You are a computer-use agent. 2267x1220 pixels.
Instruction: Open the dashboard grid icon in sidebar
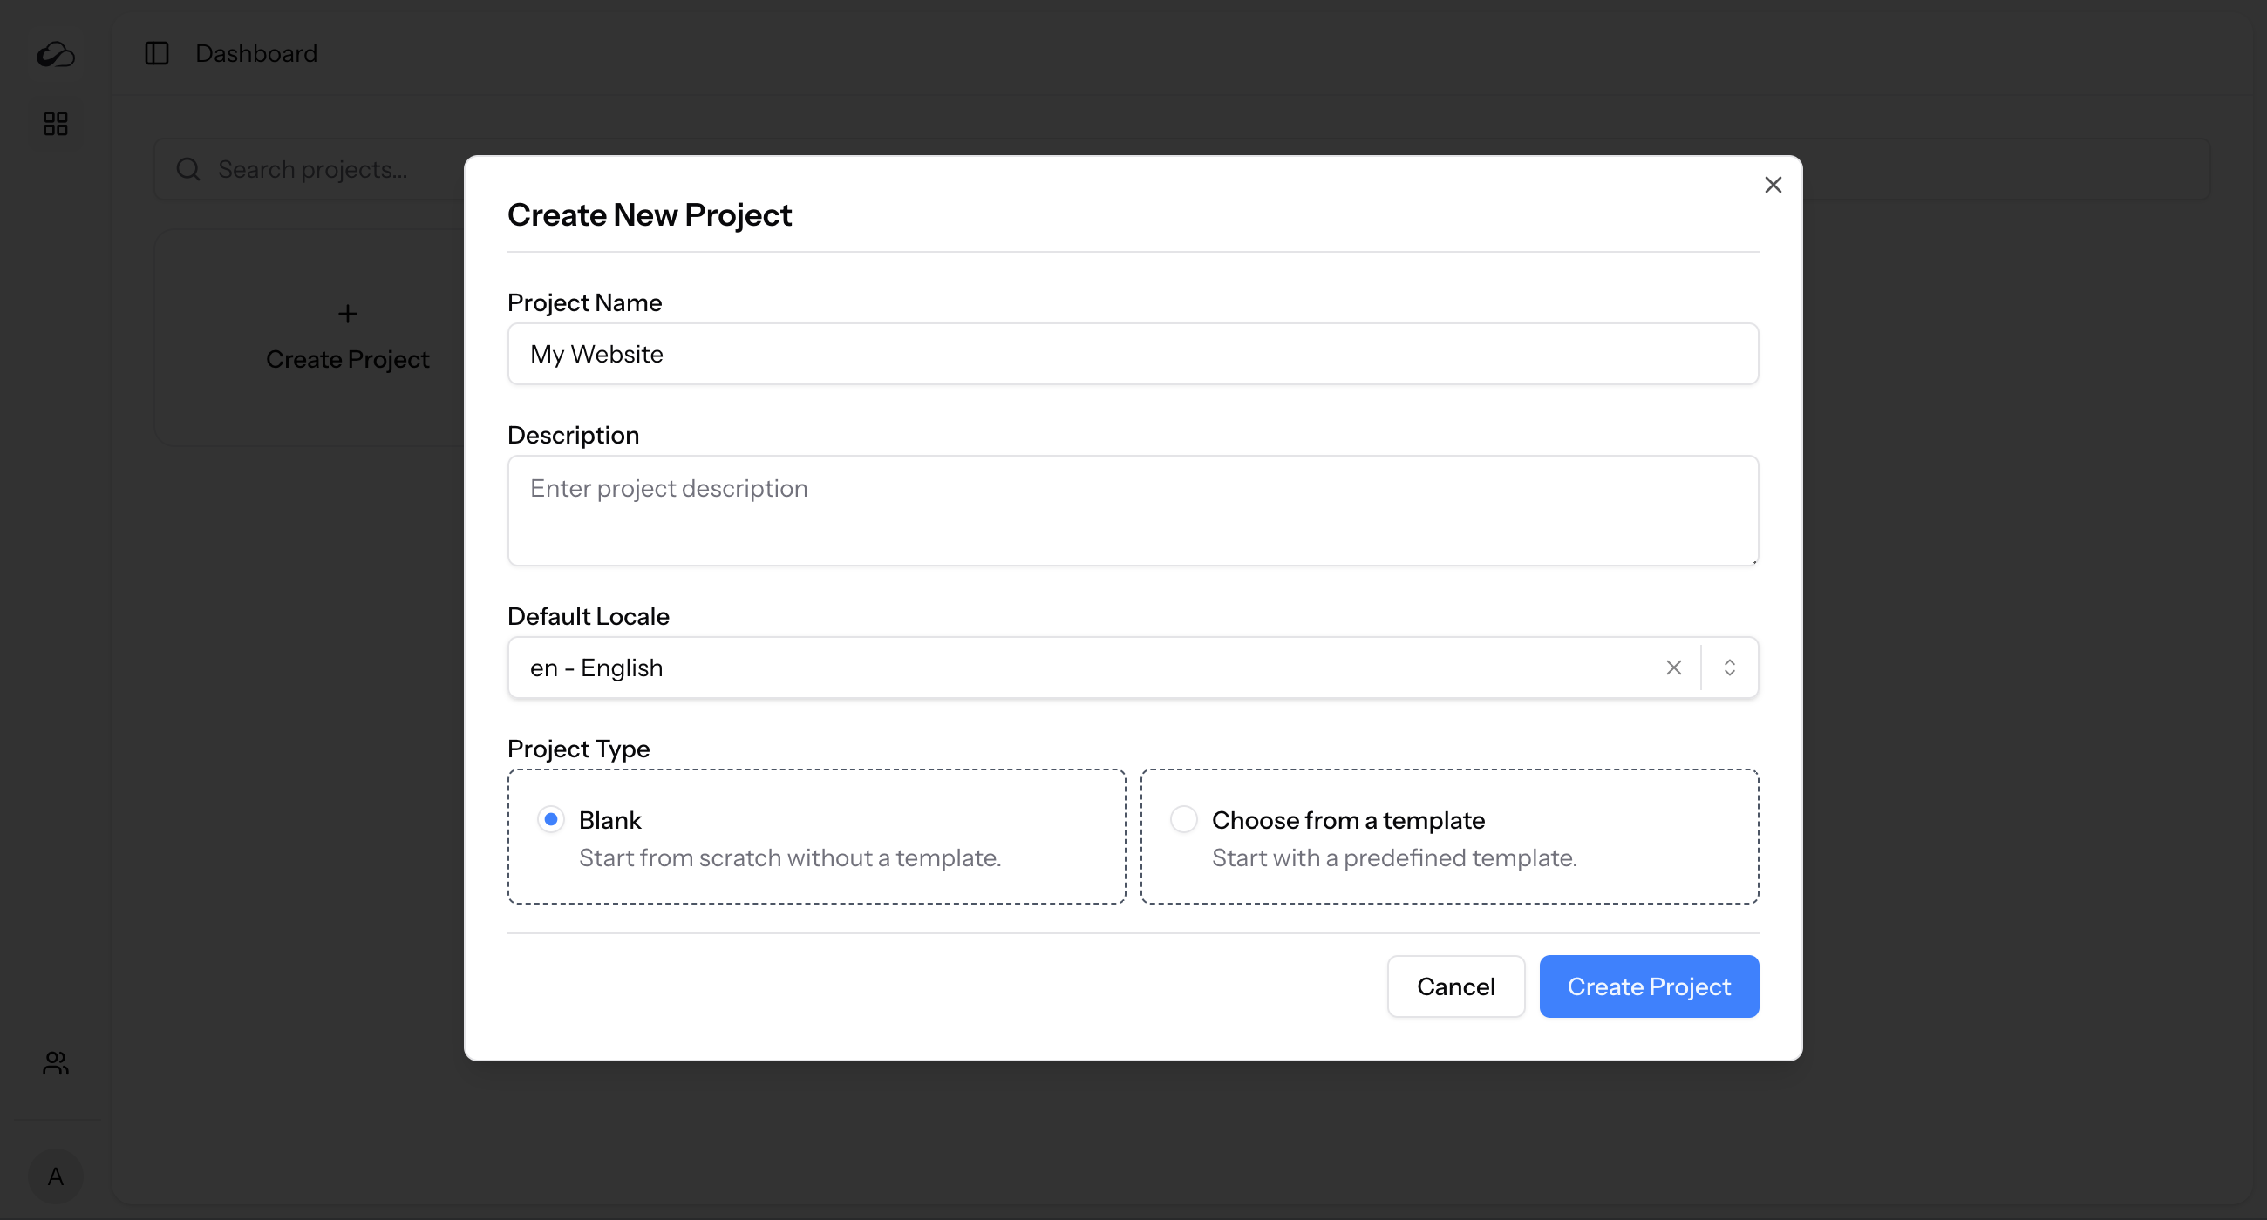coord(55,123)
